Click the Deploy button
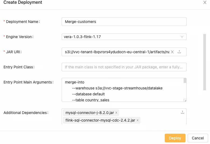The image size is (210, 144). click(x=175, y=138)
